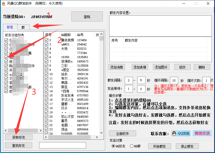The height and width of the screenshot is (153, 215).
Task: Click the 循环次数 count field
Action: pos(206,80)
